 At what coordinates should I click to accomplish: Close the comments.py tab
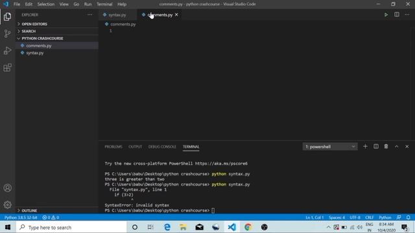coord(176,15)
